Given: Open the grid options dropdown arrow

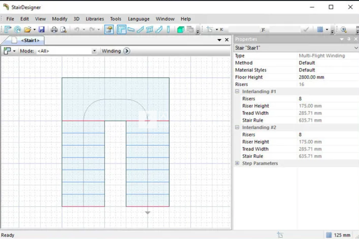Looking at the screenshot, I should coord(327,30).
